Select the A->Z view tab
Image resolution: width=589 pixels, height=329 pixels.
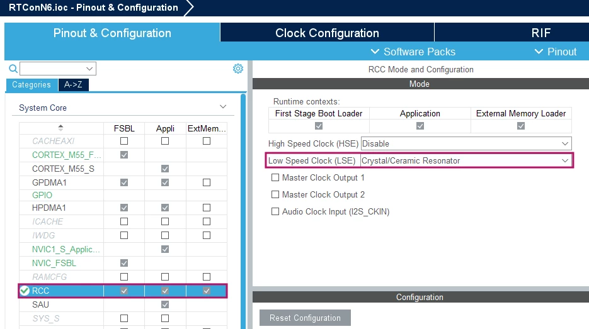click(x=73, y=85)
